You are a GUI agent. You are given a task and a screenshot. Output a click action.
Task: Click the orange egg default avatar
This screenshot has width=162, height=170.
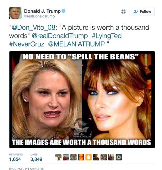point(89,157)
